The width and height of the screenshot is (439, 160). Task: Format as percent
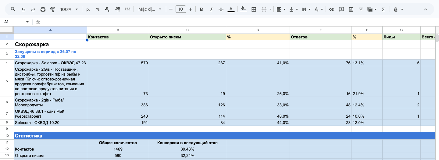click(x=98, y=9)
